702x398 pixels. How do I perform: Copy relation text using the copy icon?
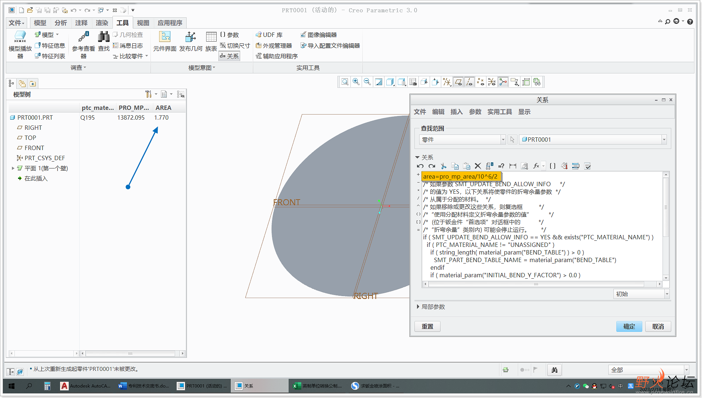tap(455, 166)
